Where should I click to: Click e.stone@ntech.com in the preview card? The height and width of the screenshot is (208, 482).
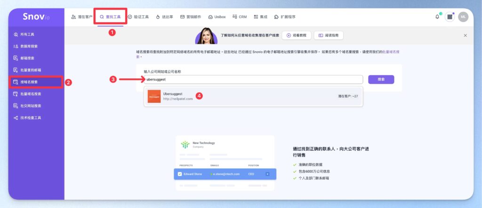[x=226, y=174]
